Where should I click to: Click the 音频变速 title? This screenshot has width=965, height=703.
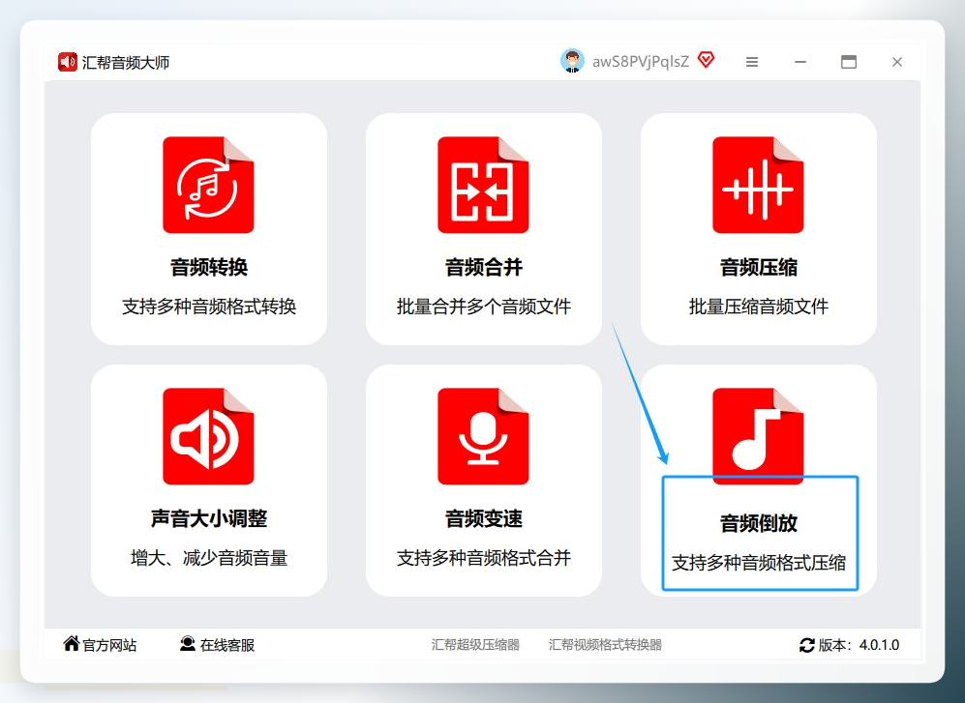(x=484, y=518)
